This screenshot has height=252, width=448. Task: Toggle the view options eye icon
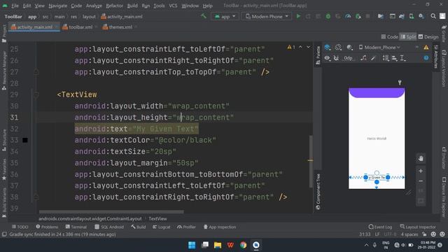(327, 58)
